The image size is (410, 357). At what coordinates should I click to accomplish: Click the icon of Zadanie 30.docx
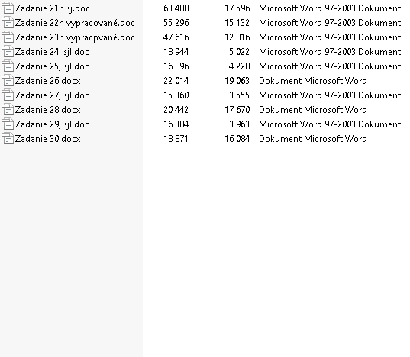point(8,139)
